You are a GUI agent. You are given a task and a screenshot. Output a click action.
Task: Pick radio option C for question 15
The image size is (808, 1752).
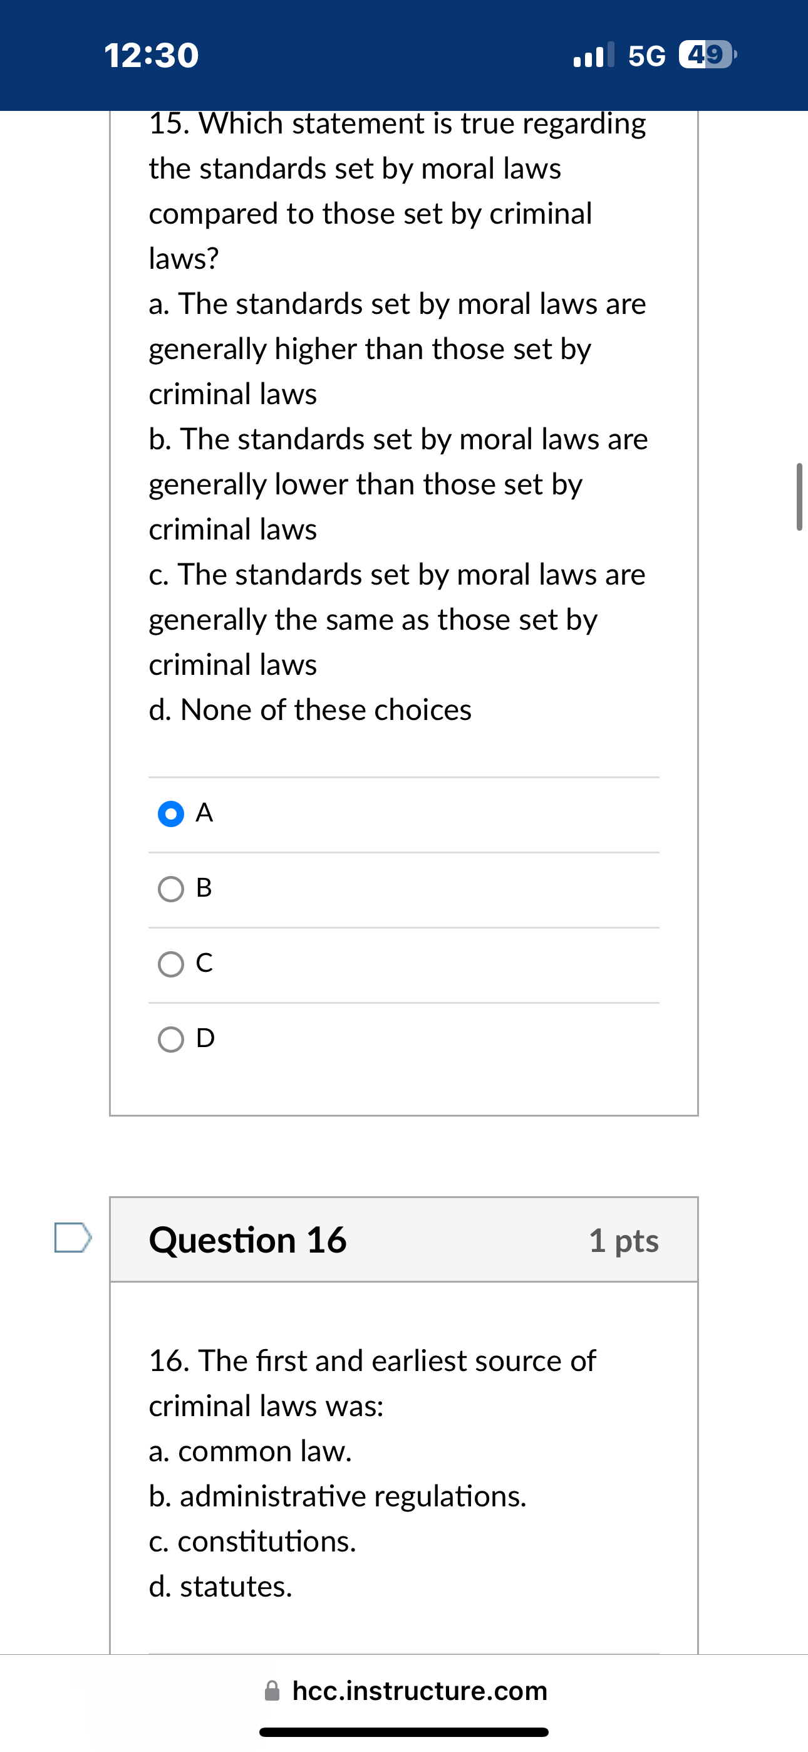tap(171, 964)
